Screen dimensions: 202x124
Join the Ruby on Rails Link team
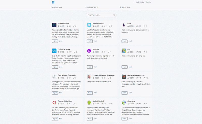pos(55,119)
